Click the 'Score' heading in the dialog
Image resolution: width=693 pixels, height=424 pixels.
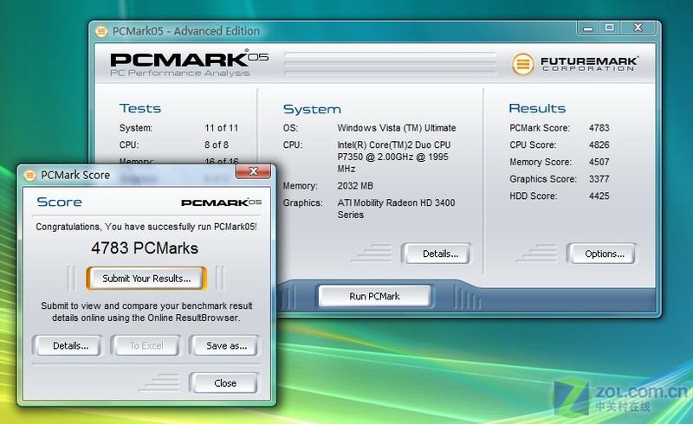[59, 202]
